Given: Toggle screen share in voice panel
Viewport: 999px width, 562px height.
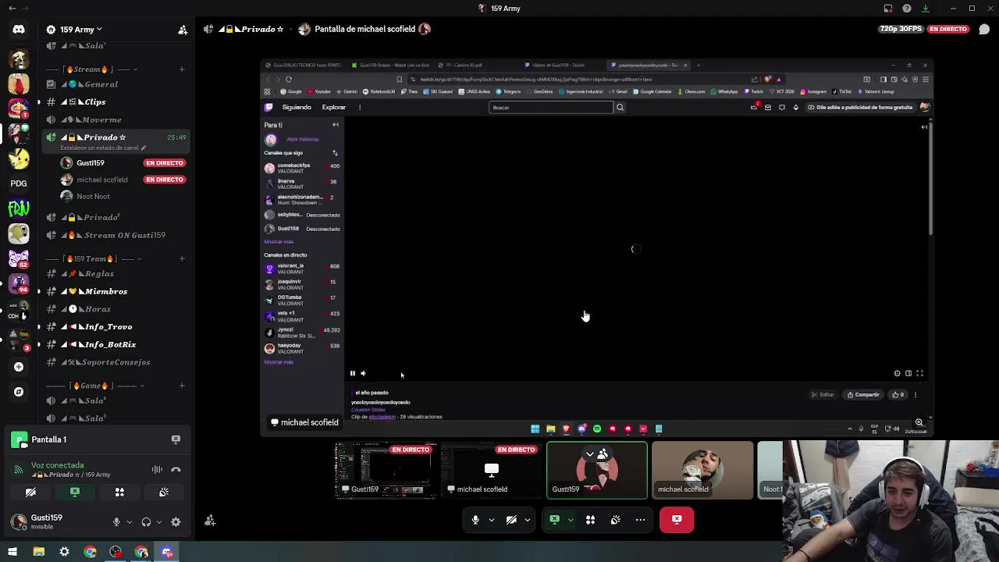Looking at the screenshot, I should [x=75, y=493].
